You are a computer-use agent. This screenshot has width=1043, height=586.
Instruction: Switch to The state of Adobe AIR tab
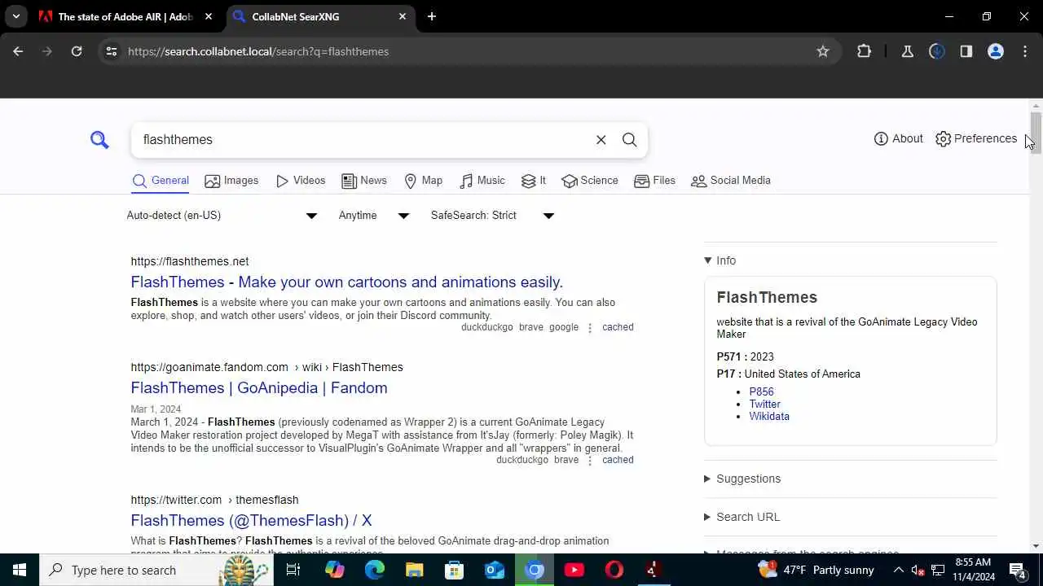(x=125, y=16)
